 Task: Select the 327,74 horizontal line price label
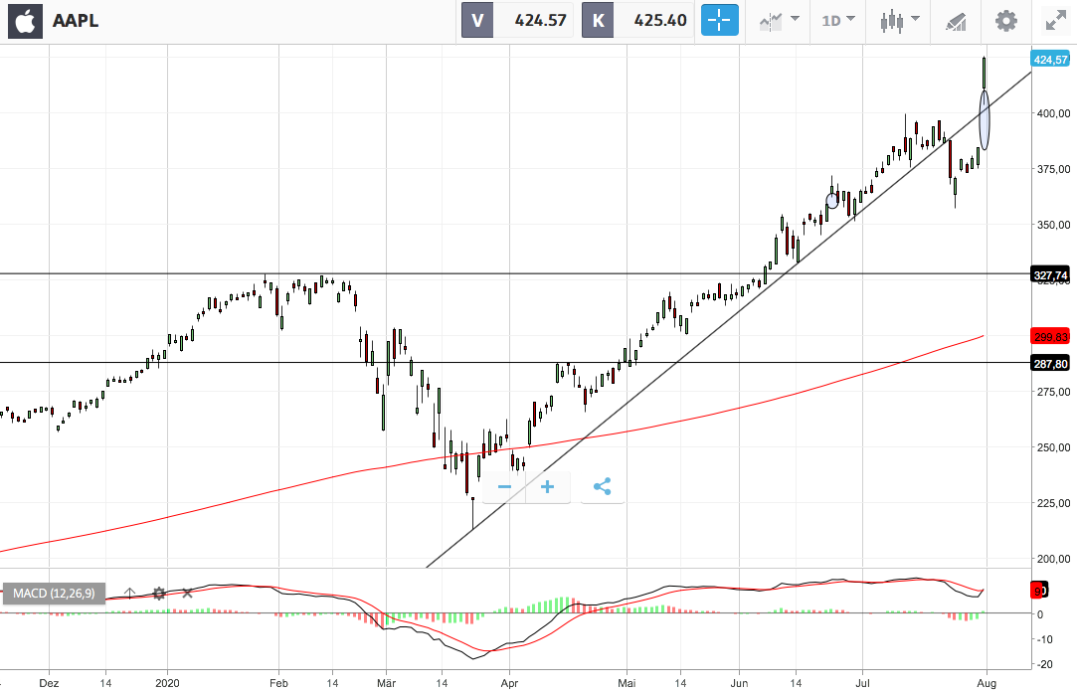coord(1051,275)
